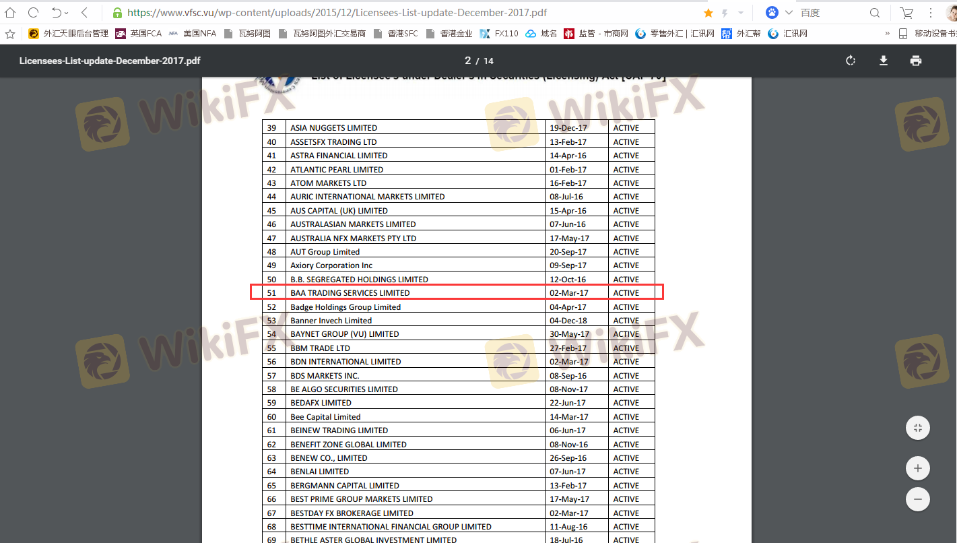Click the fit-to-page button
This screenshot has height=543, width=957.
click(x=917, y=428)
